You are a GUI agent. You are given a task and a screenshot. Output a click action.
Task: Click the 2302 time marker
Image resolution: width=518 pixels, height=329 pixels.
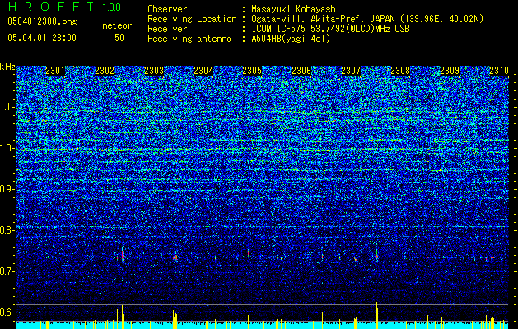pos(105,71)
